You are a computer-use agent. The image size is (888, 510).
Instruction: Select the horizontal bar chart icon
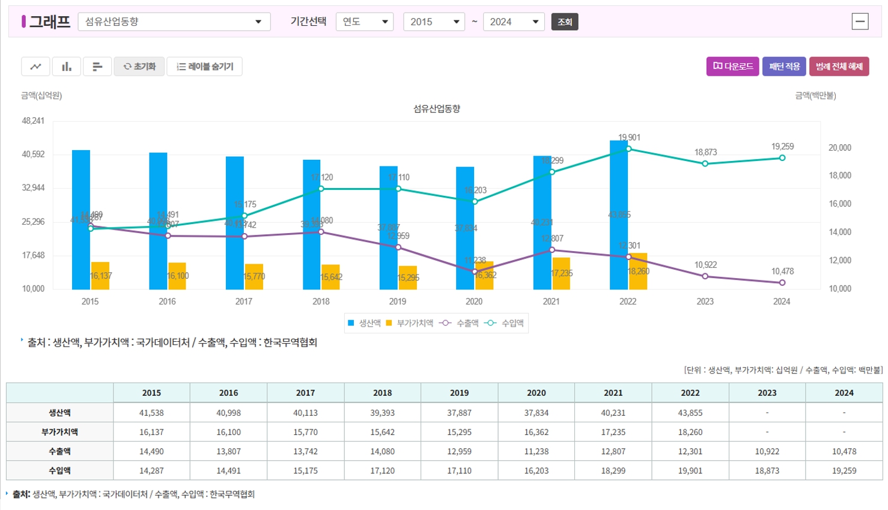[x=98, y=66]
